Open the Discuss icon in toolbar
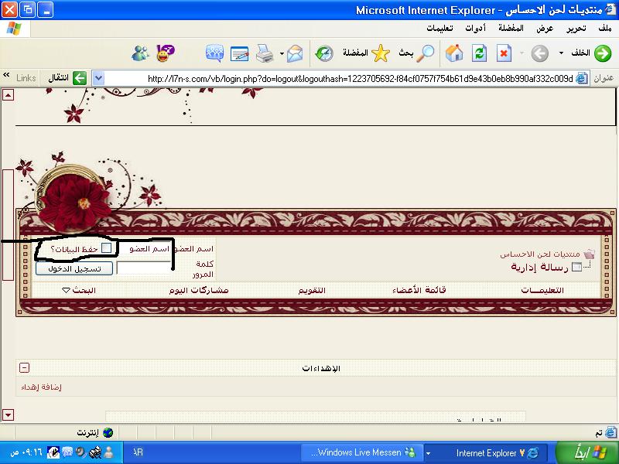Viewport: 619px width, 464px height. click(x=215, y=53)
